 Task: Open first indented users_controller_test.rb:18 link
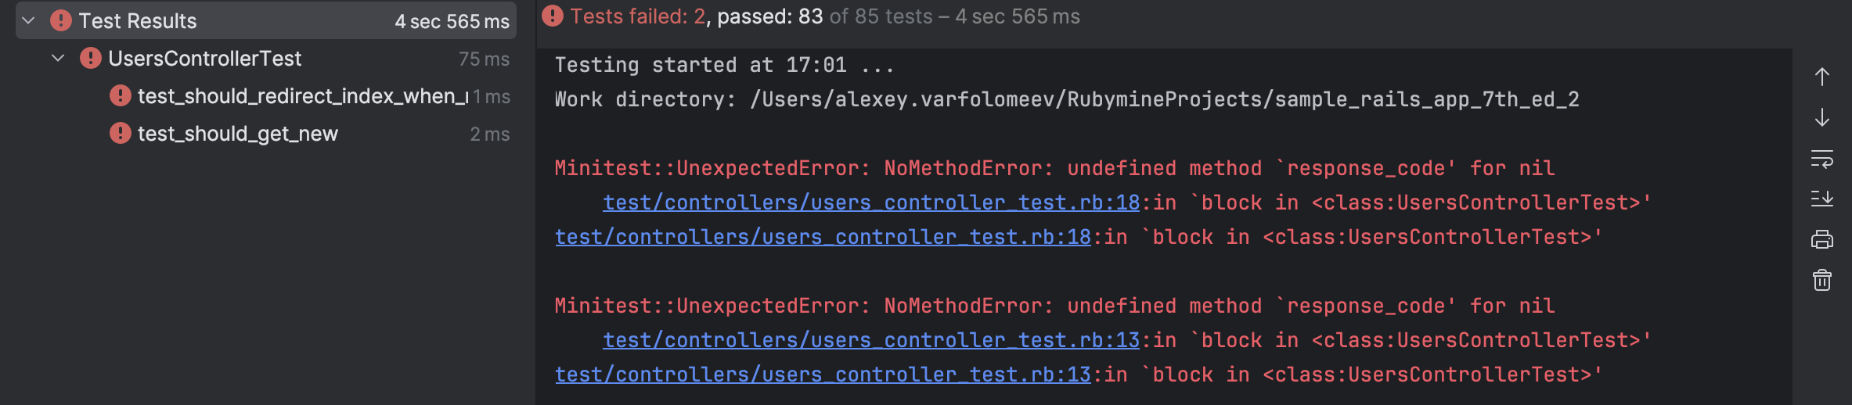tap(870, 202)
